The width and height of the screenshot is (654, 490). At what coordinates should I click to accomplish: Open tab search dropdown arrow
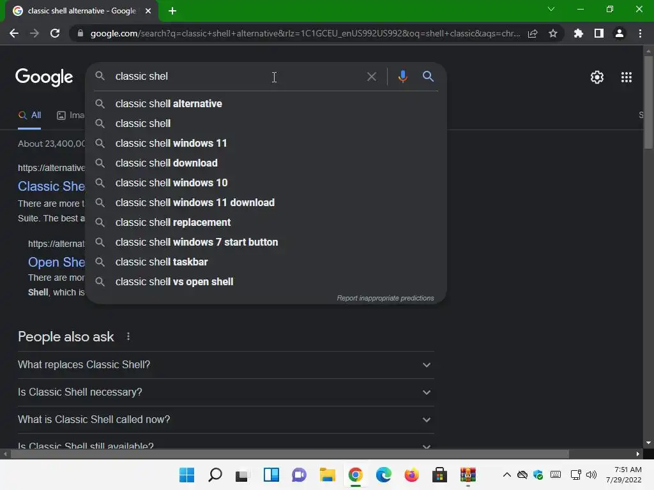(x=551, y=9)
